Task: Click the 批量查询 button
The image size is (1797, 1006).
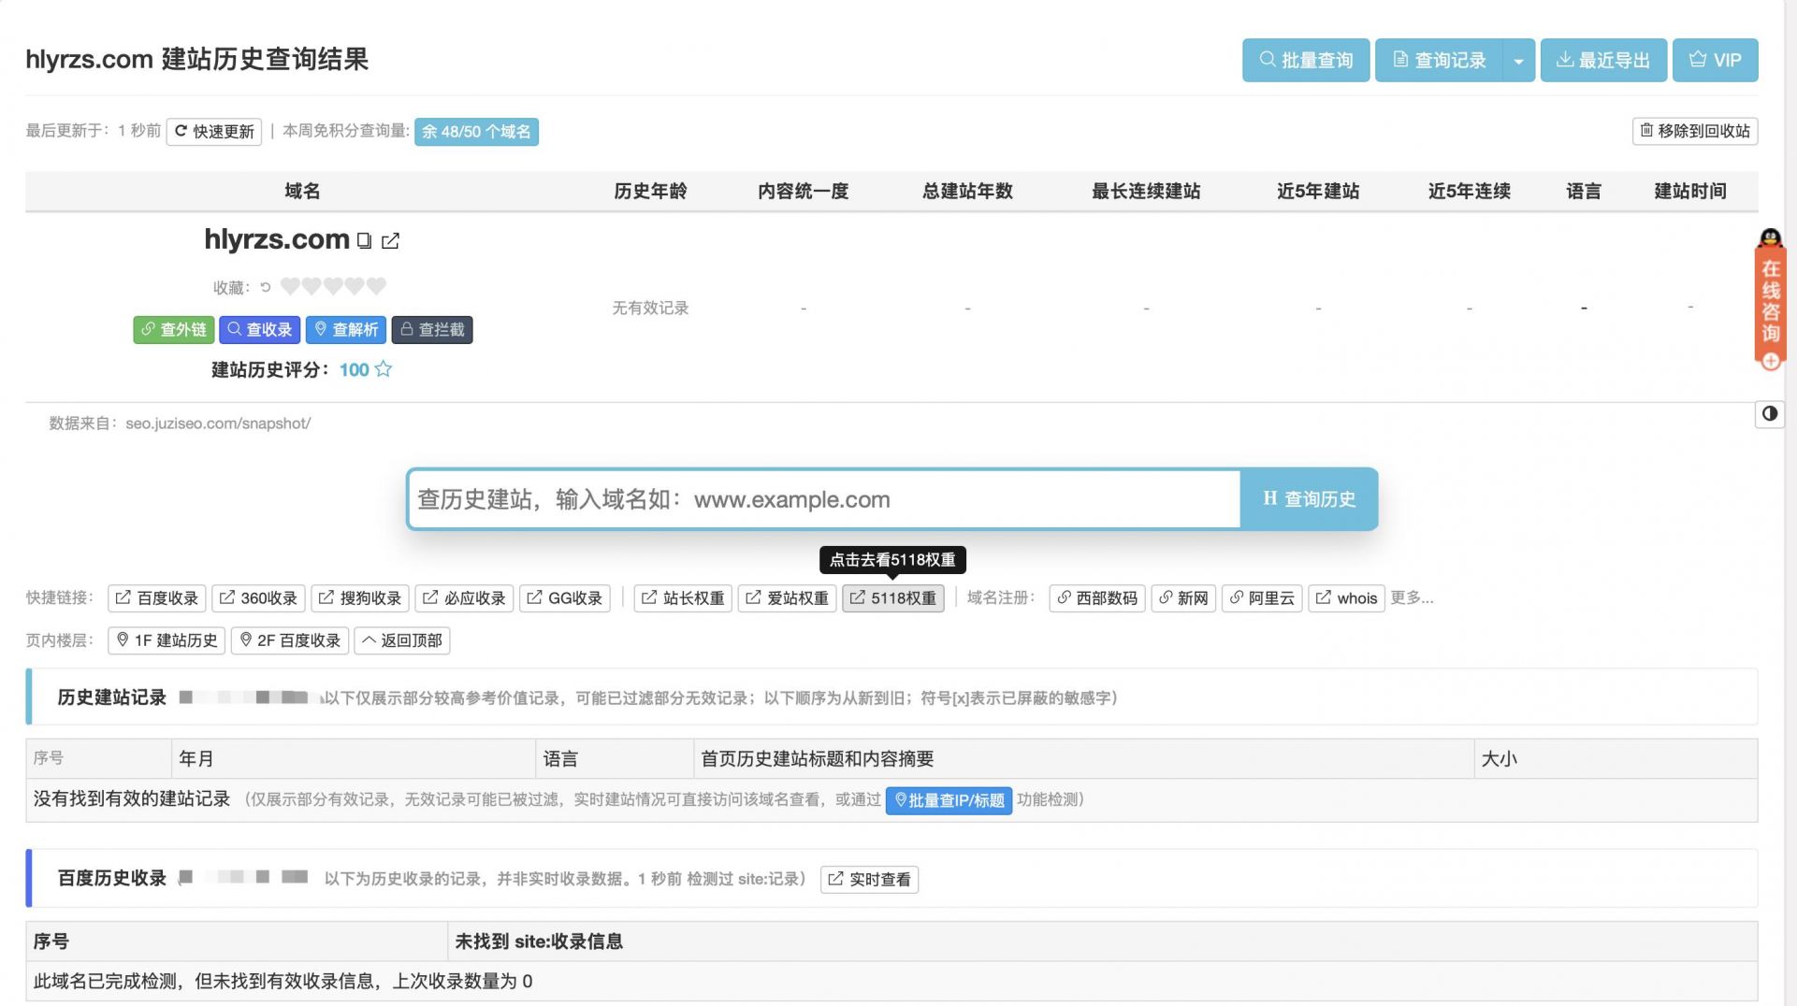Action: (1305, 61)
